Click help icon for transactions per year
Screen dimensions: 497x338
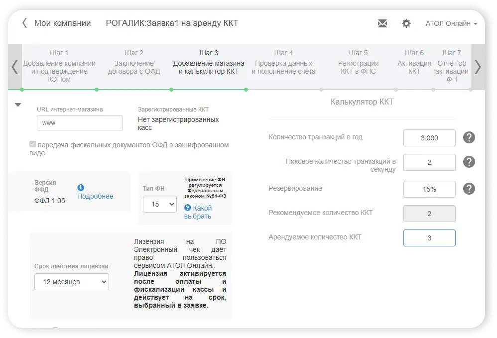pos(469,138)
